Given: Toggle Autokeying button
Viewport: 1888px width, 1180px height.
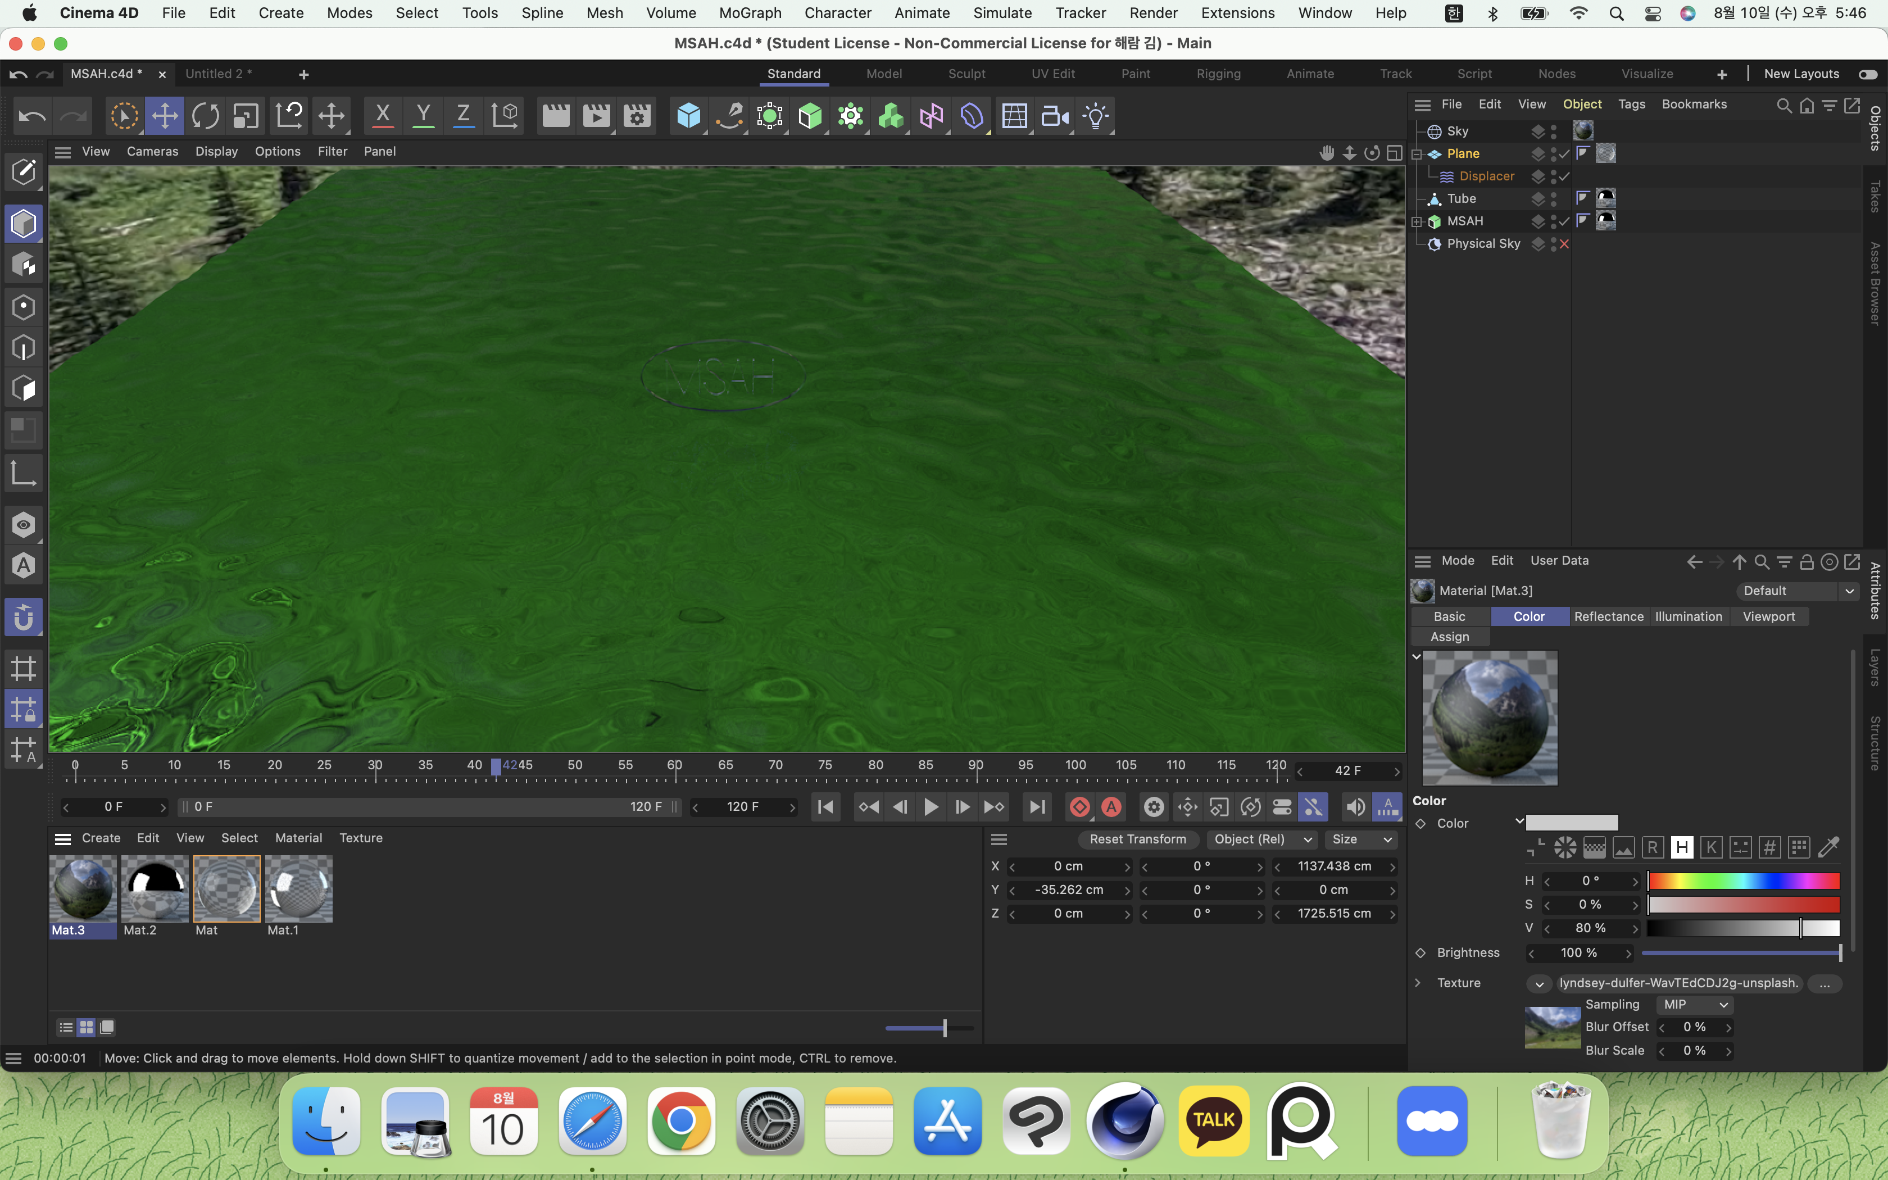Looking at the screenshot, I should (1112, 807).
